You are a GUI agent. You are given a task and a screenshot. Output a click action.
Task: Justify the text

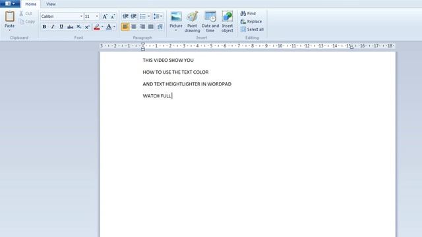(x=151, y=27)
